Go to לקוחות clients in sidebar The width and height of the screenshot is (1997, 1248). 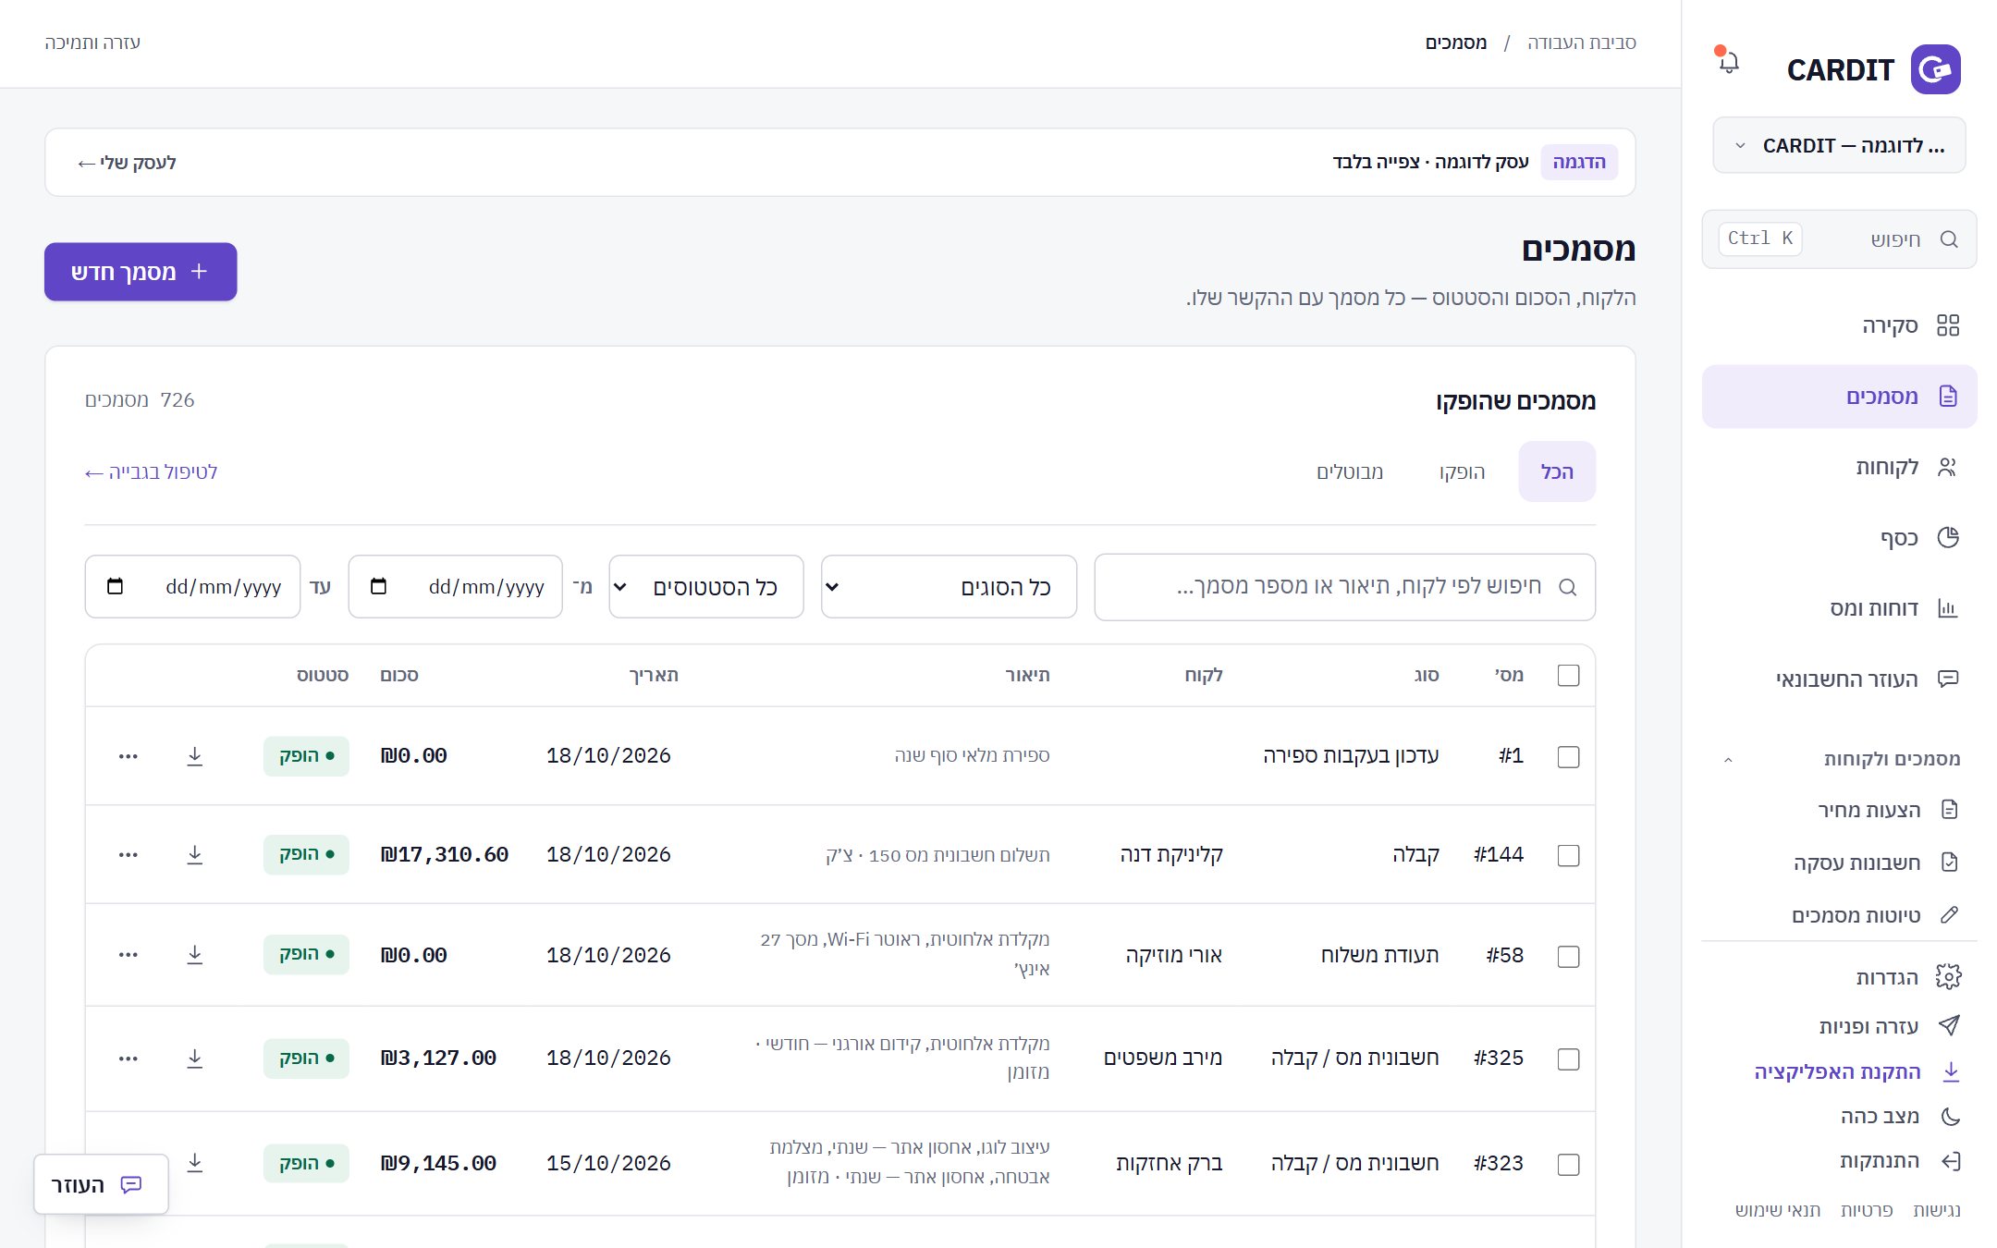(x=1839, y=467)
